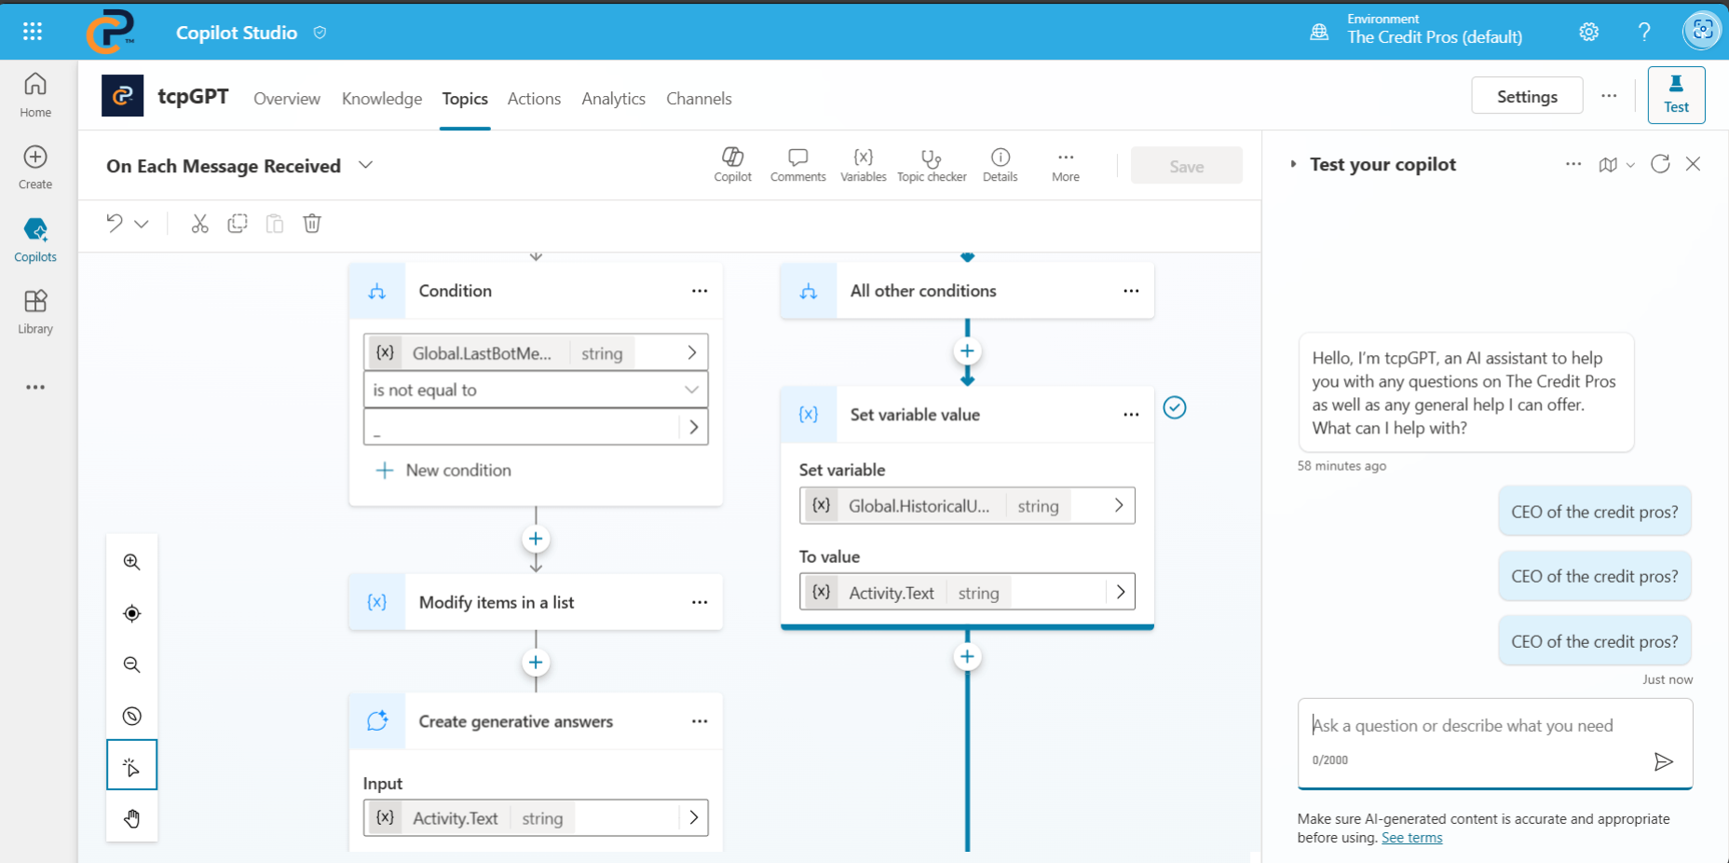Screen dimensions: 1729x863
Task: Open environment settings gear icon
Action: point(1589,32)
